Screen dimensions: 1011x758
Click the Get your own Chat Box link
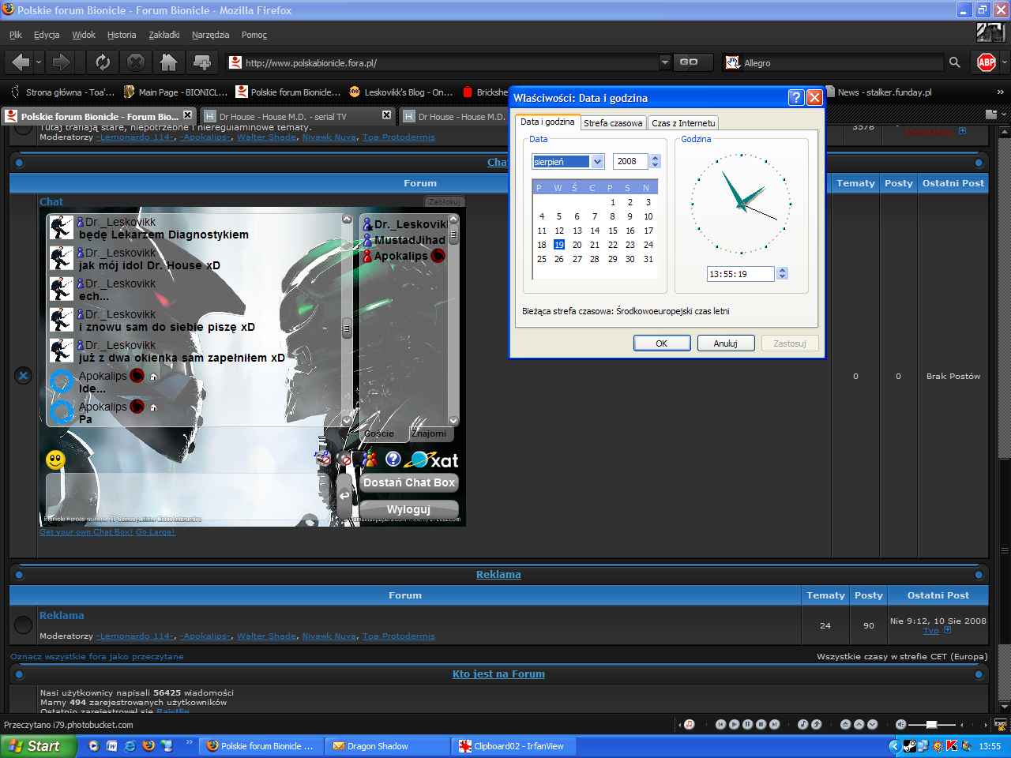pos(86,532)
